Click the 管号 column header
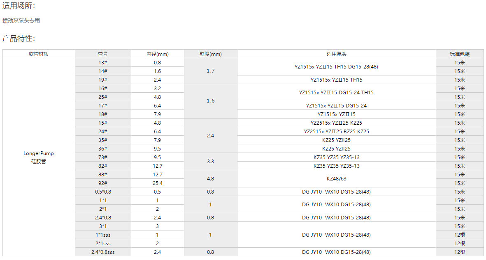The width and height of the screenshot is (486, 260). click(x=103, y=54)
